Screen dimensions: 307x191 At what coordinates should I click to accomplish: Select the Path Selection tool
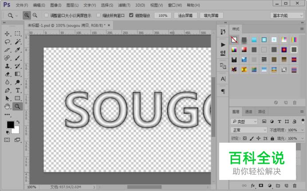[x=7, y=98]
